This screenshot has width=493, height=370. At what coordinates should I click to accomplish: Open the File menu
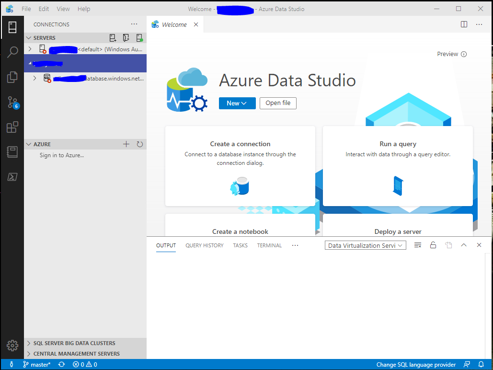(26, 9)
